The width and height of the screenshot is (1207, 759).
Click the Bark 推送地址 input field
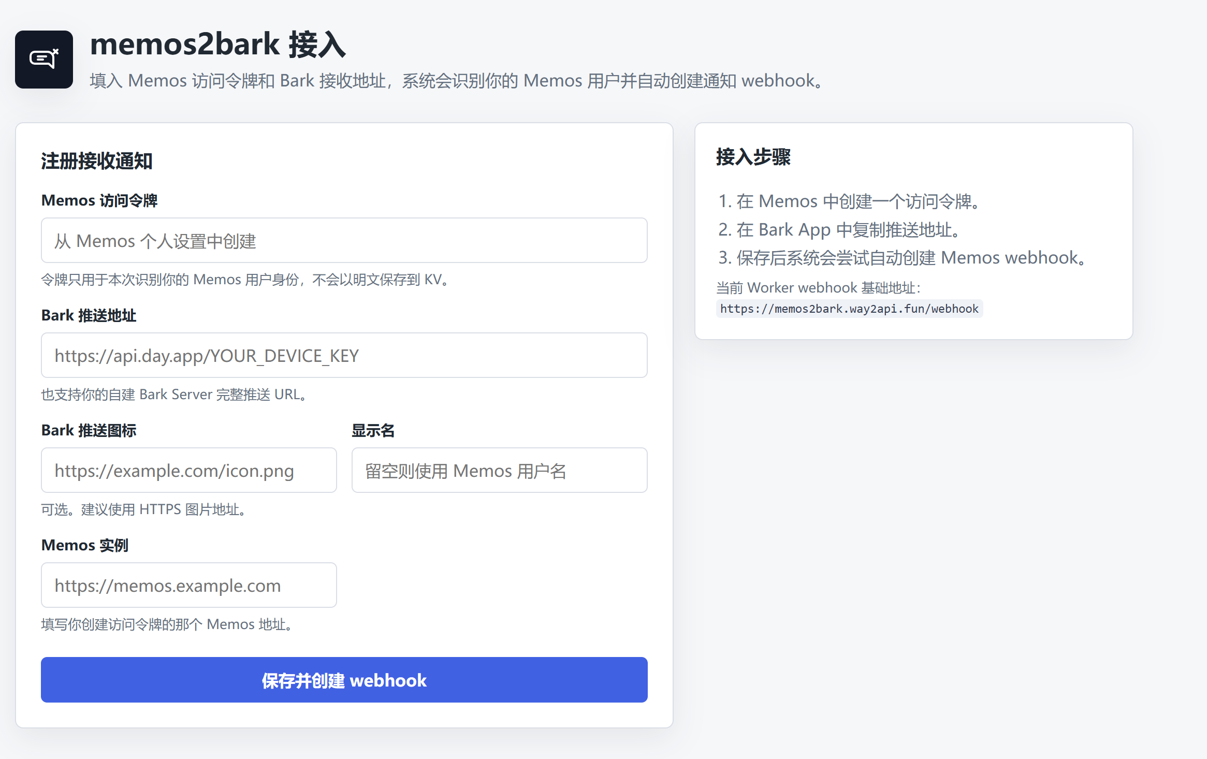pyautogui.click(x=344, y=355)
